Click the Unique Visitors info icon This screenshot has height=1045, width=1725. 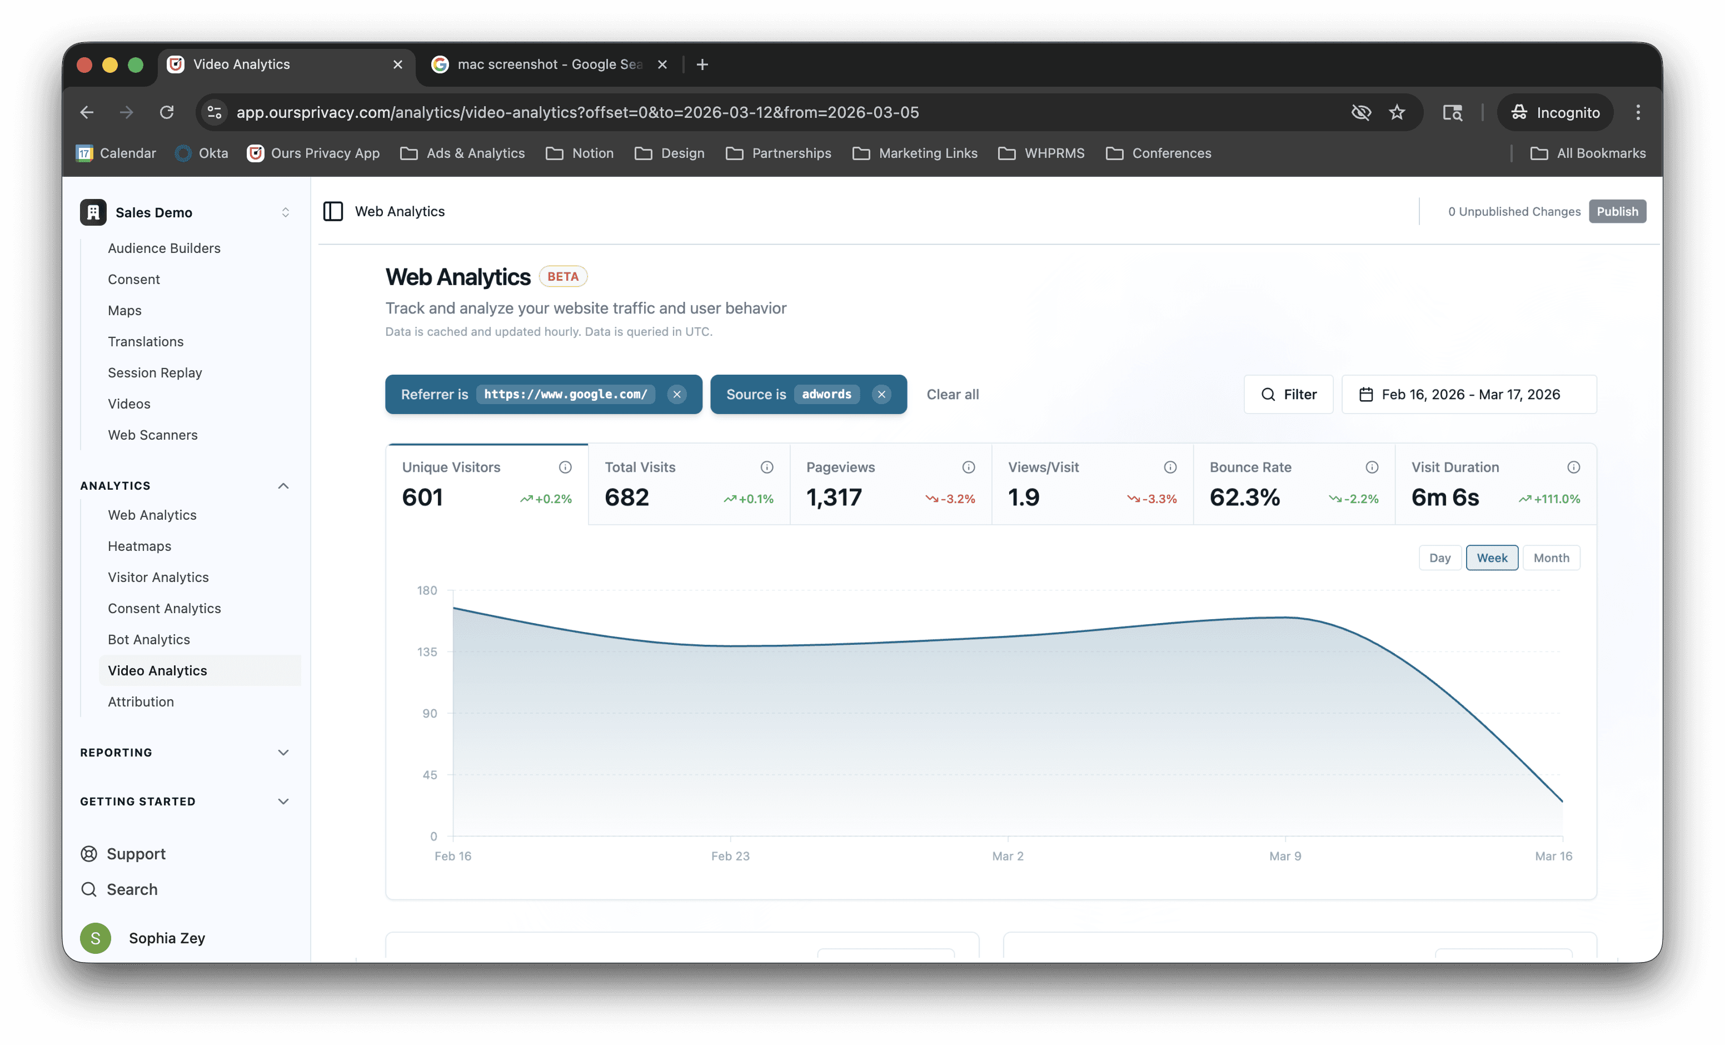pos(565,467)
